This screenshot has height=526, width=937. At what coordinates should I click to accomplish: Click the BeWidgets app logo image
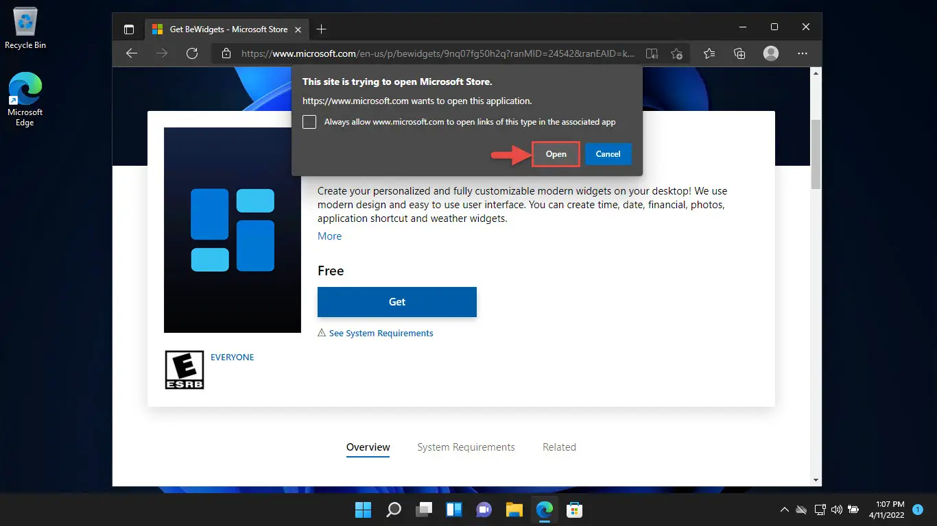(233, 230)
